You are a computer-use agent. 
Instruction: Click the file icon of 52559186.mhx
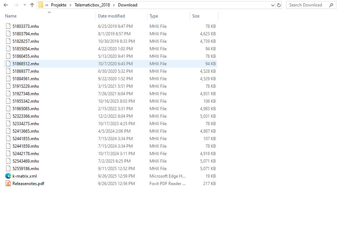(x=7, y=168)
